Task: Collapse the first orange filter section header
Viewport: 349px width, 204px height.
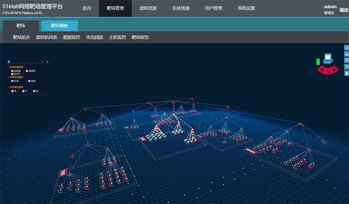Action: [x=16, y=67]
